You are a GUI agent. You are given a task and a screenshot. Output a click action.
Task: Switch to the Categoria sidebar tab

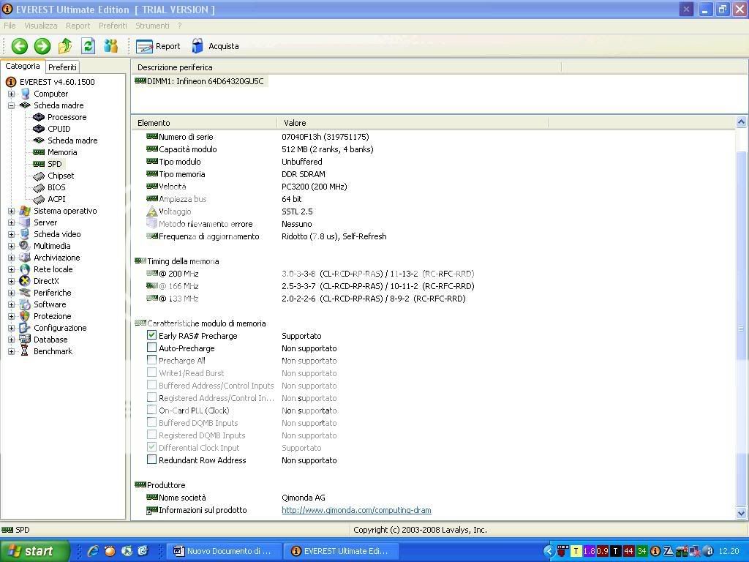pyautogui.click(x=23, y=66)
